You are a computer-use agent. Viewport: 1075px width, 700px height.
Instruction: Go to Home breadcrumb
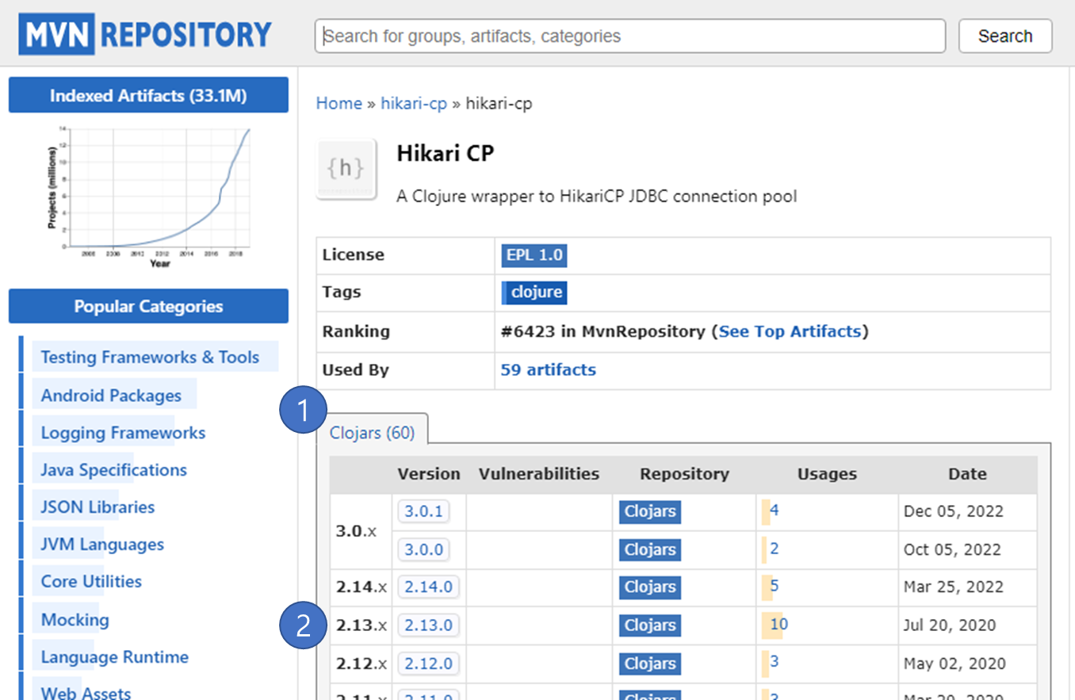(x=339, y=103)
